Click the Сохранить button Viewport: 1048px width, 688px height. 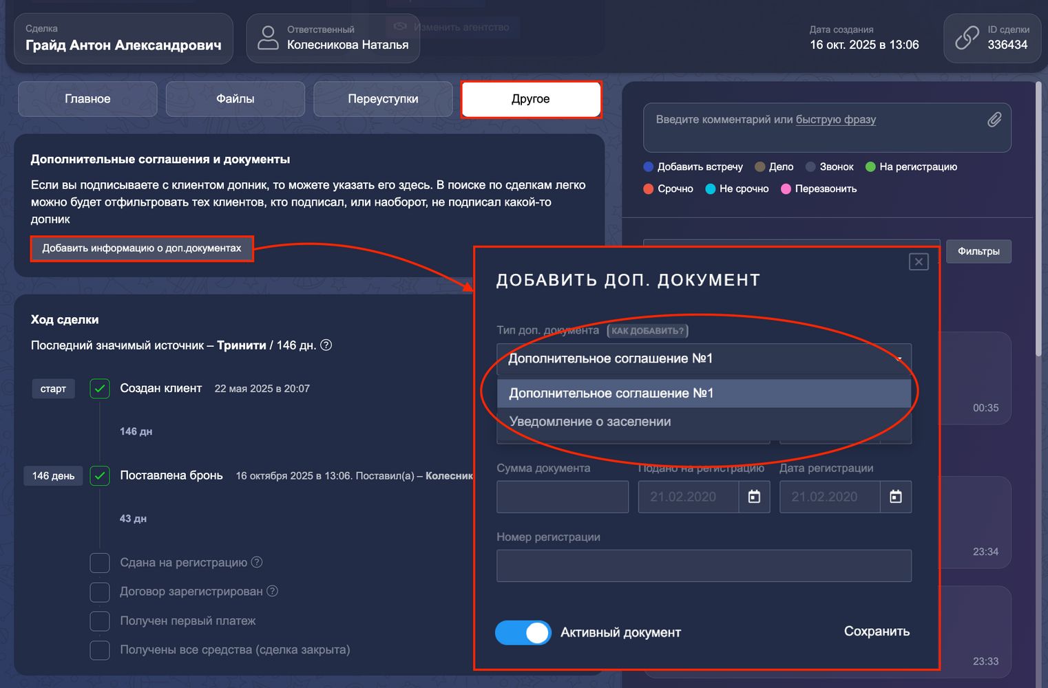tap(877, 632)
